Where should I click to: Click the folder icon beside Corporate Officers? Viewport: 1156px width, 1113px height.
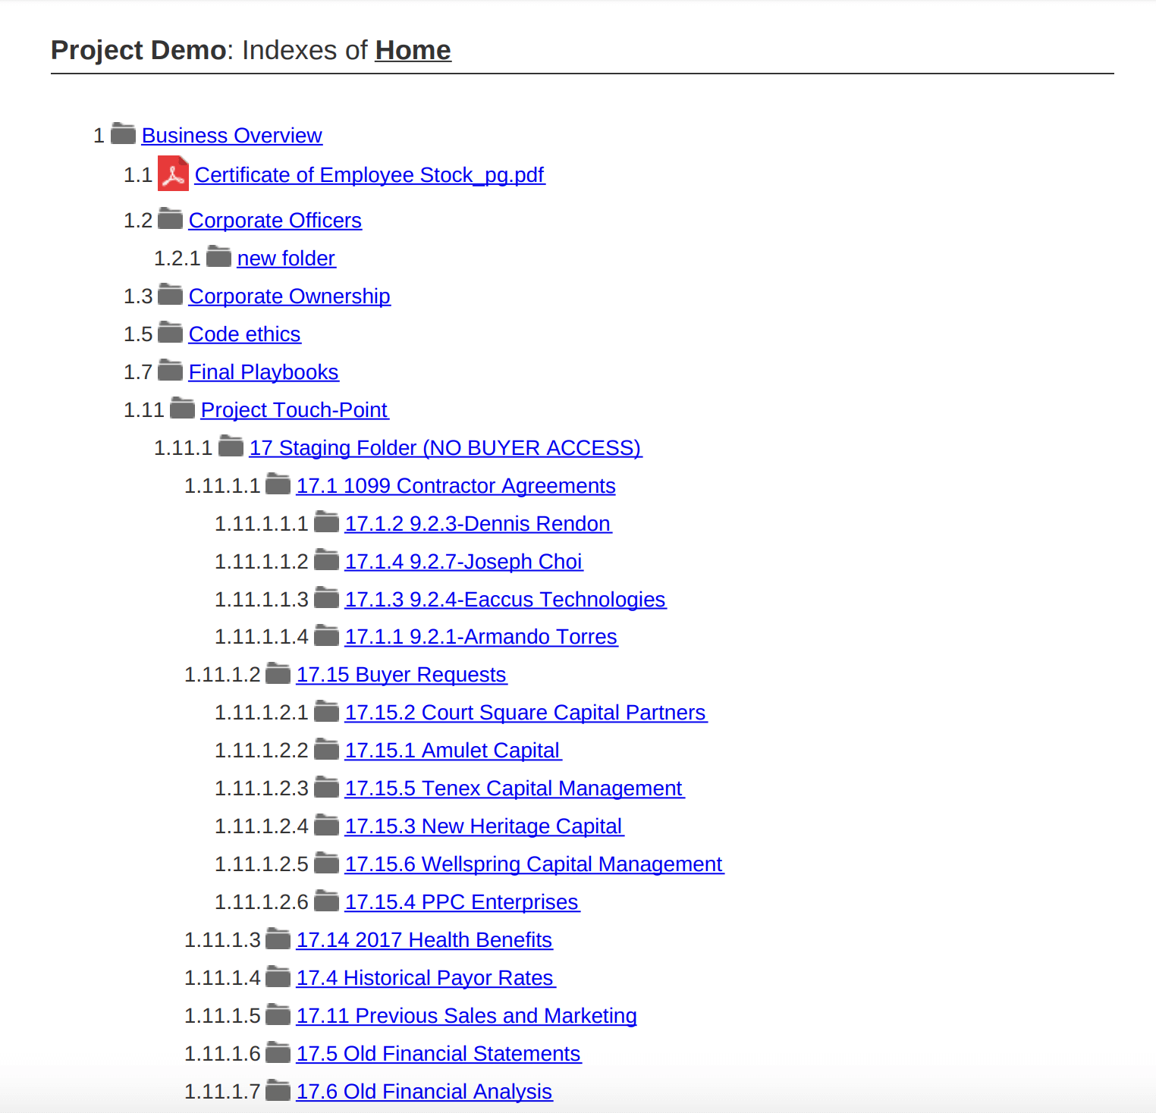pyautogui.click(x=170, y=219)
